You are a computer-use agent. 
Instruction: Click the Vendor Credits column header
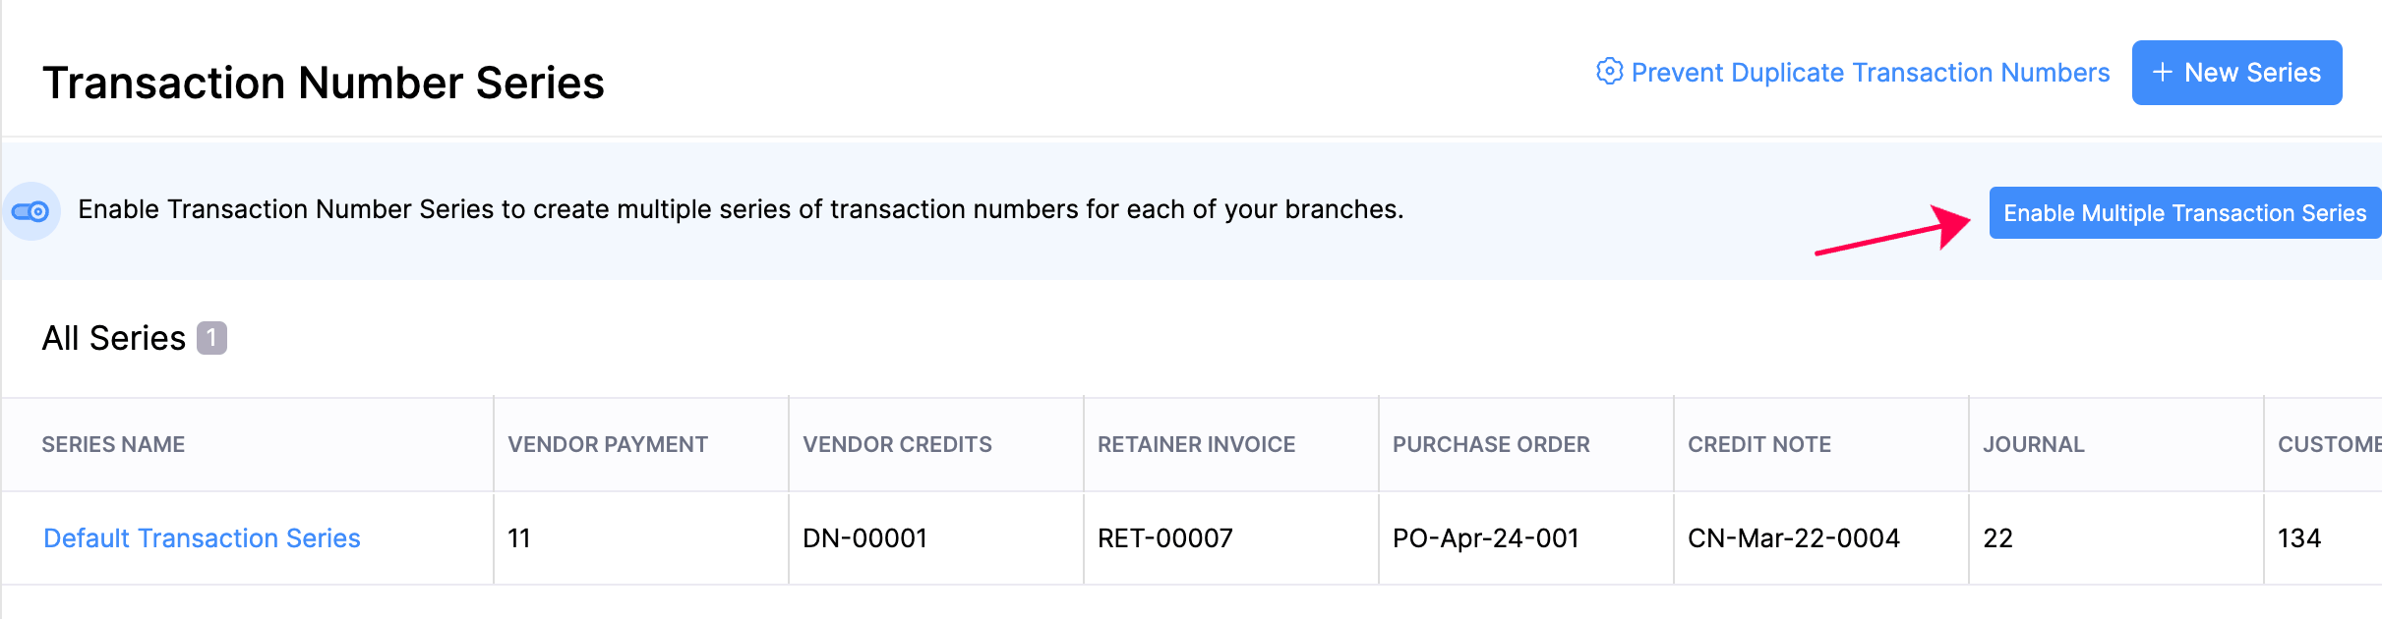coord(896,444)
